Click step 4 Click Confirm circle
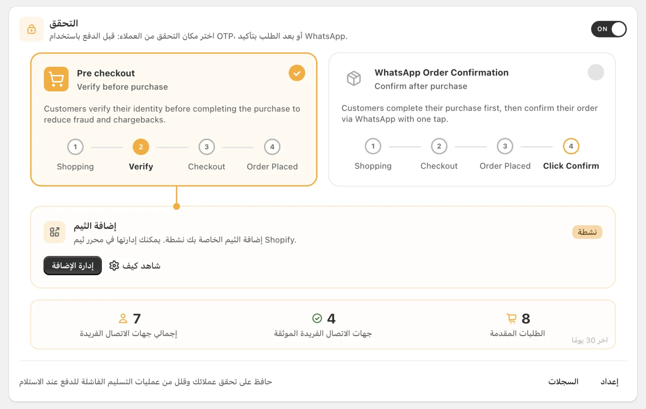Screen dimensions: 646x409 click(571, 146)
